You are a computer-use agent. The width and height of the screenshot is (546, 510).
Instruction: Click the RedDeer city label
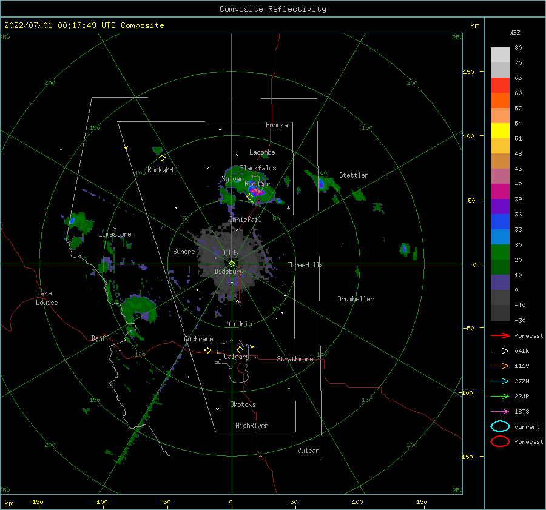coord(257,184)
